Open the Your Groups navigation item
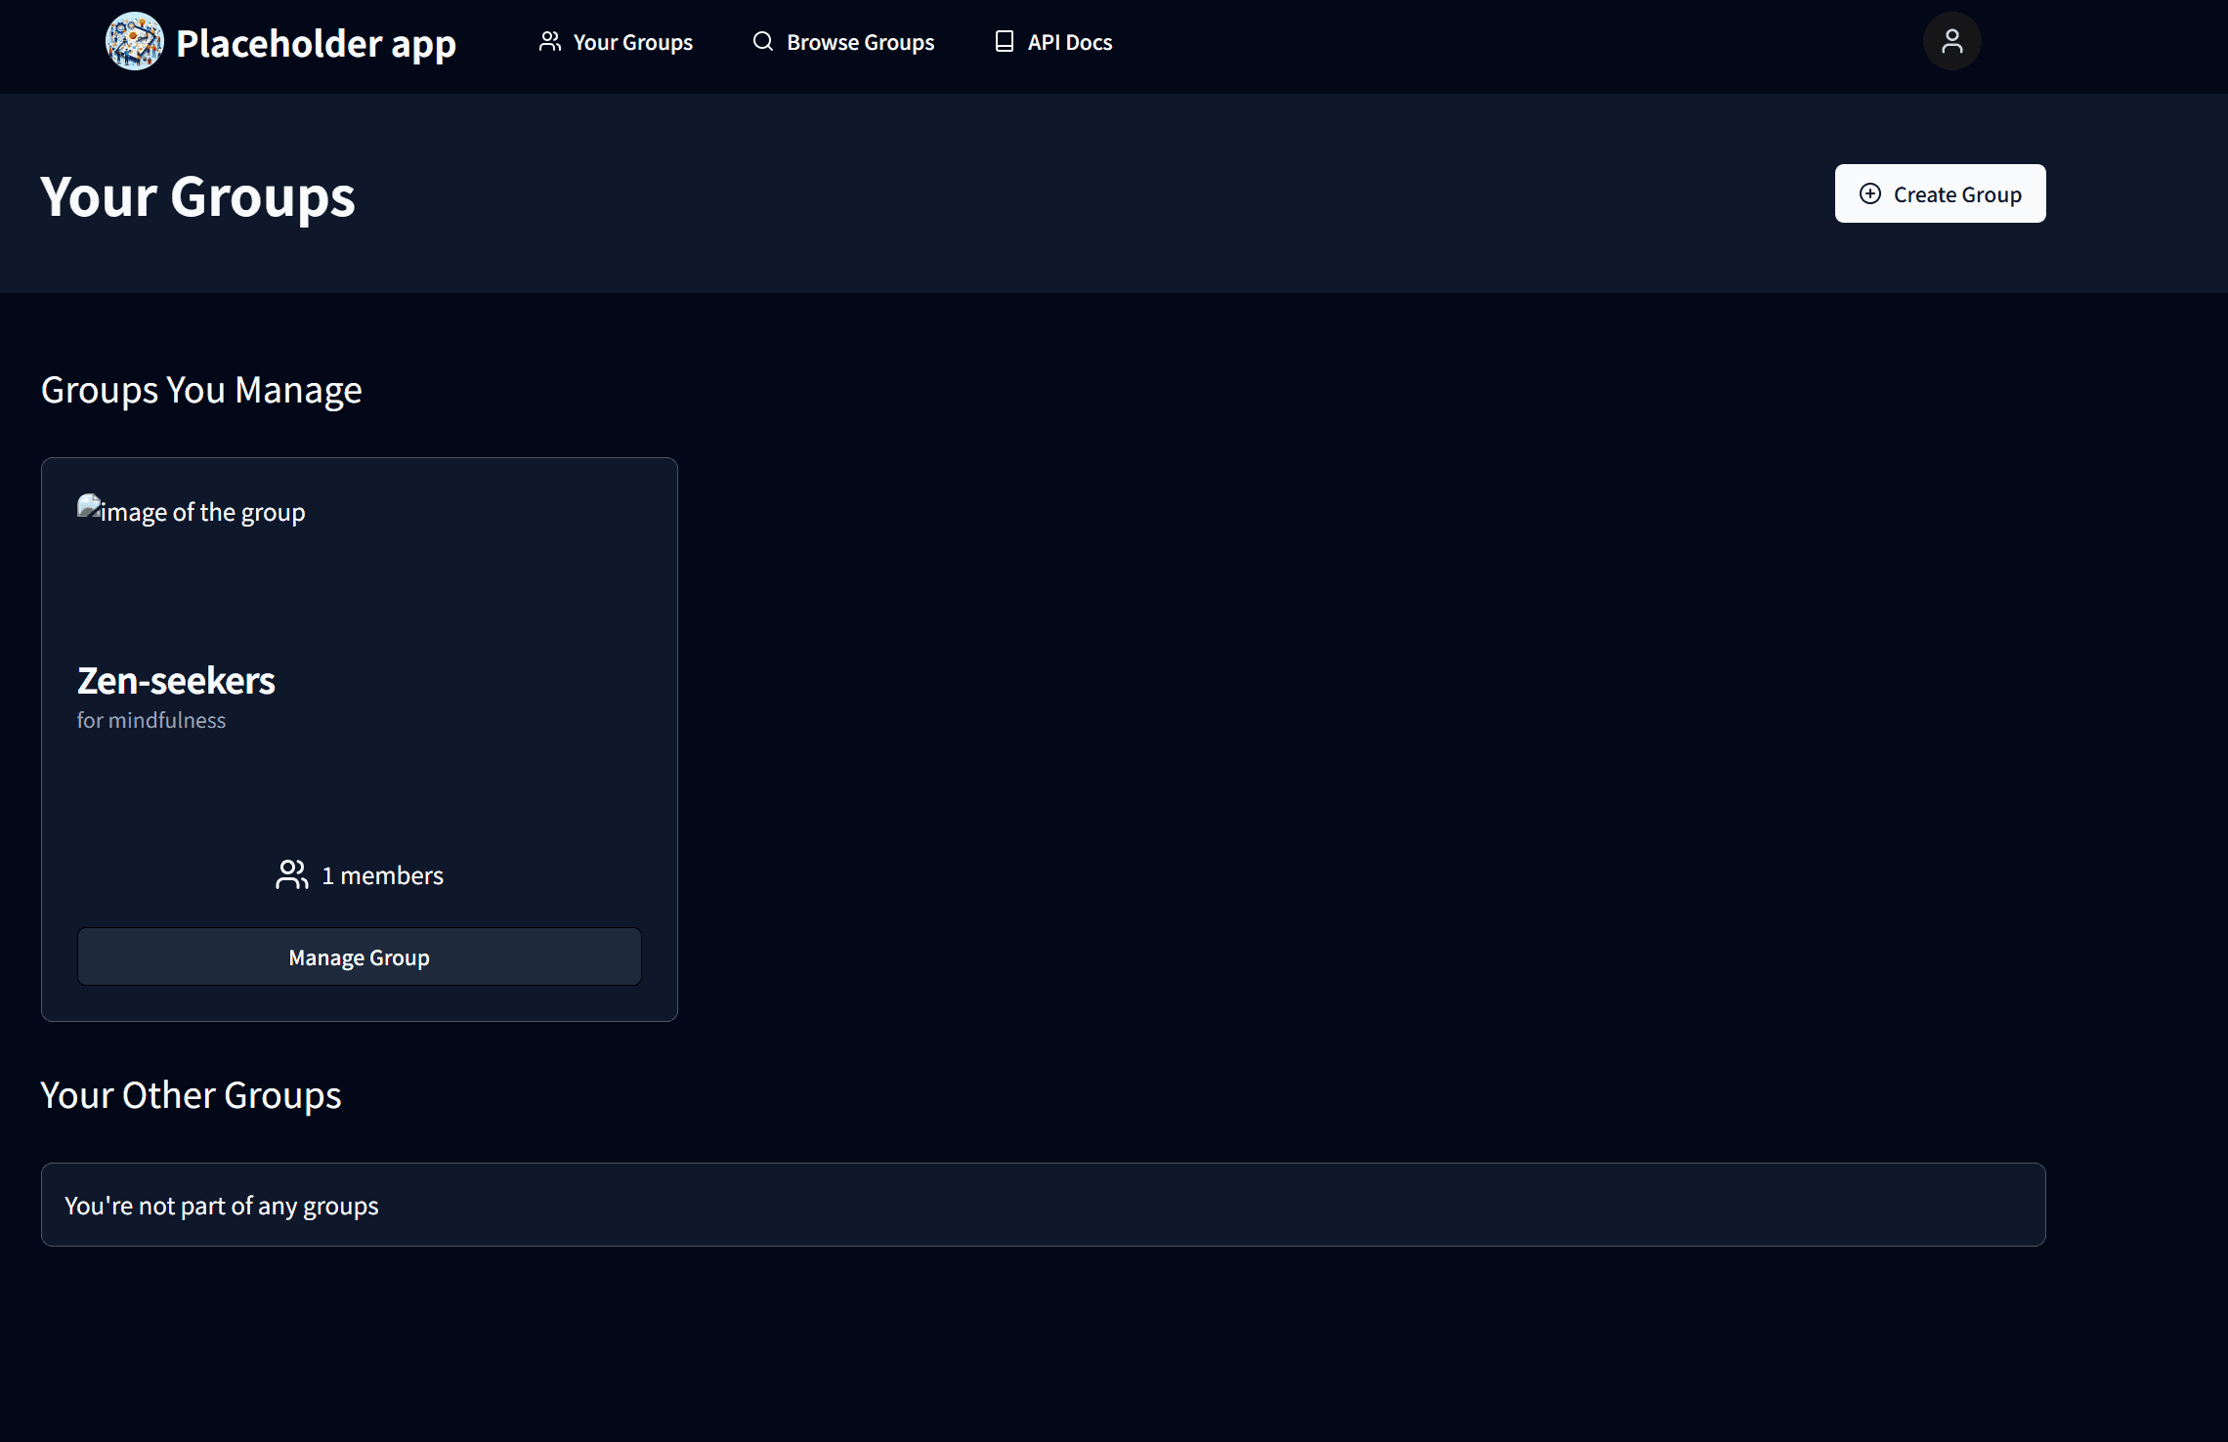Screen dimensions: 2228x1442 point(632,41)
